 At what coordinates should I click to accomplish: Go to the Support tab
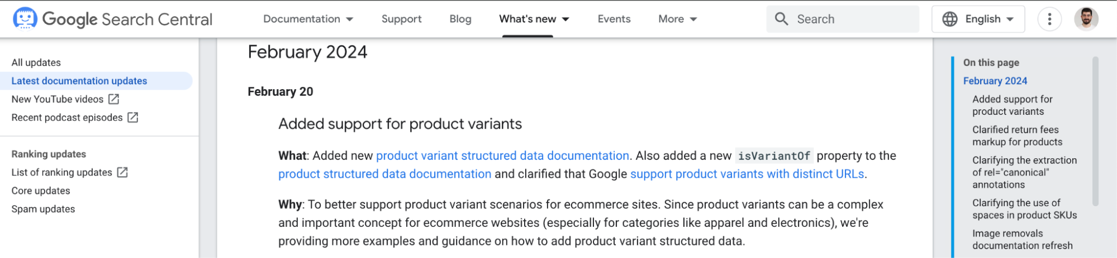401,19
